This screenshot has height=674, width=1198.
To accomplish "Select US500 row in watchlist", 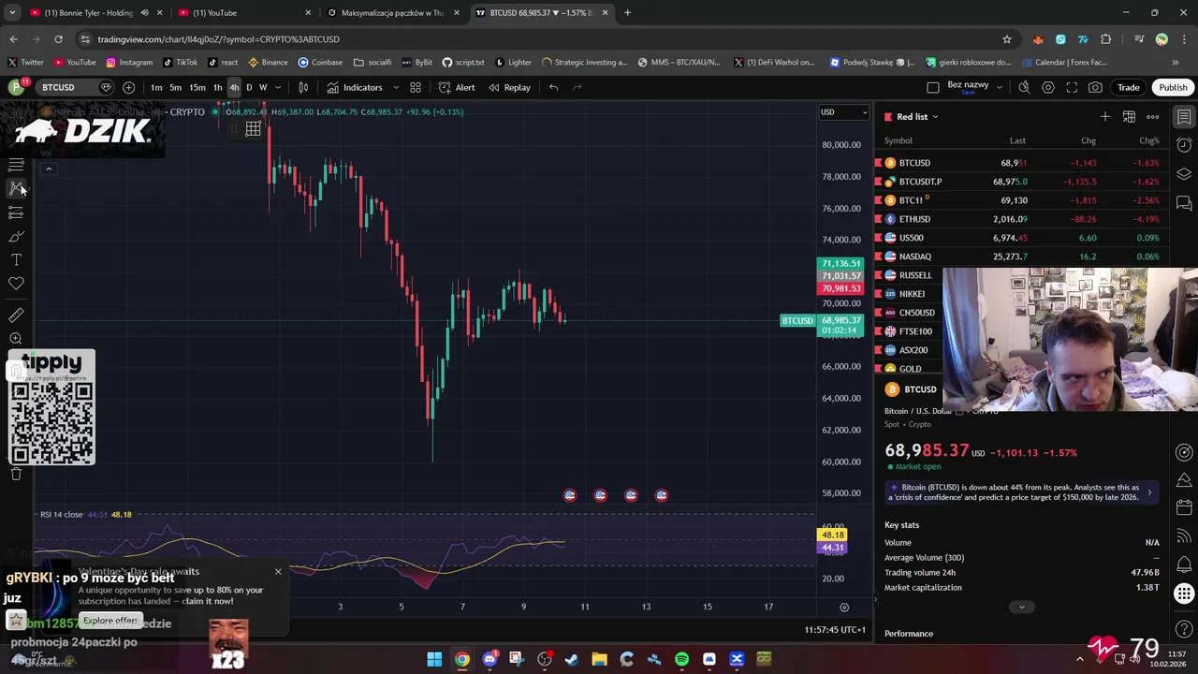I will click(x=1021, y=238).
